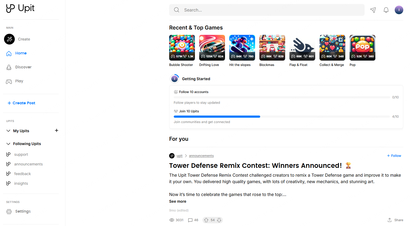Follow the announcements Upit

(394, 156)
